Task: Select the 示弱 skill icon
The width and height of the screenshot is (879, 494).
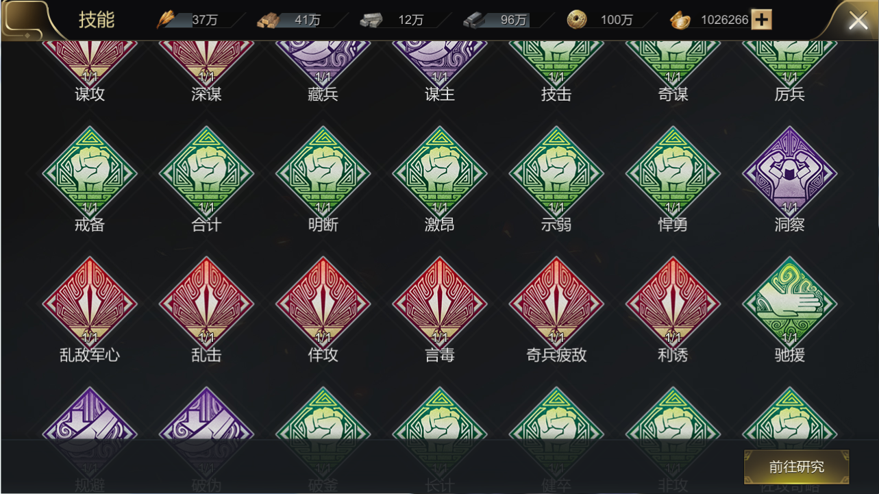Action: tap(556, 173)
